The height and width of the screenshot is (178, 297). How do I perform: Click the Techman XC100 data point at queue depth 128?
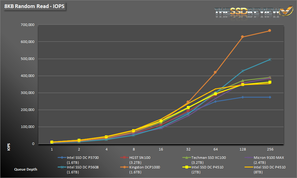243,81
